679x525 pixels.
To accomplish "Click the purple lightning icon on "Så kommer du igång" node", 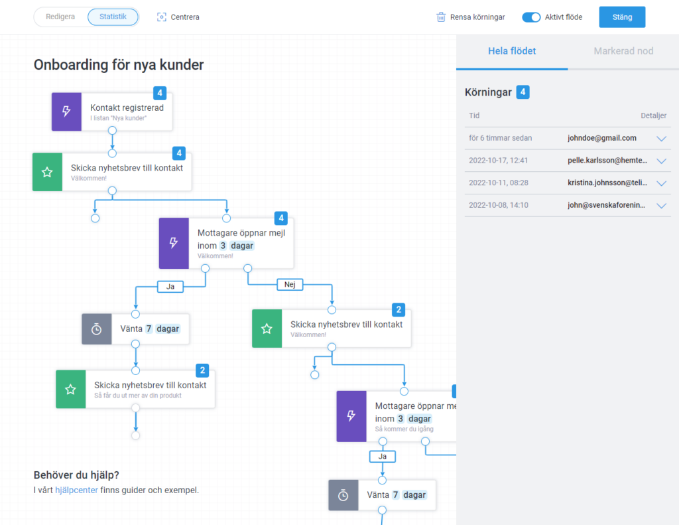I will coord(351,416).
